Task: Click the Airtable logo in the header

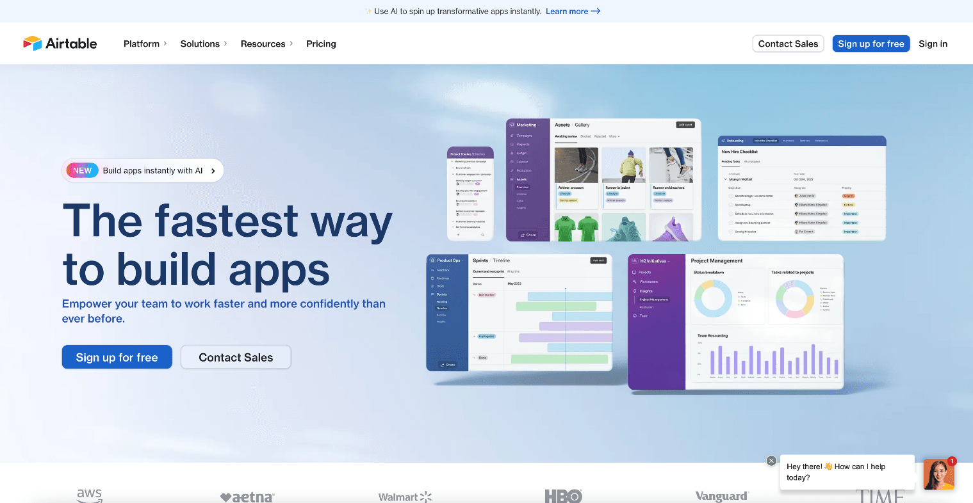Action: pyautogui.click(x=60, y=44)
